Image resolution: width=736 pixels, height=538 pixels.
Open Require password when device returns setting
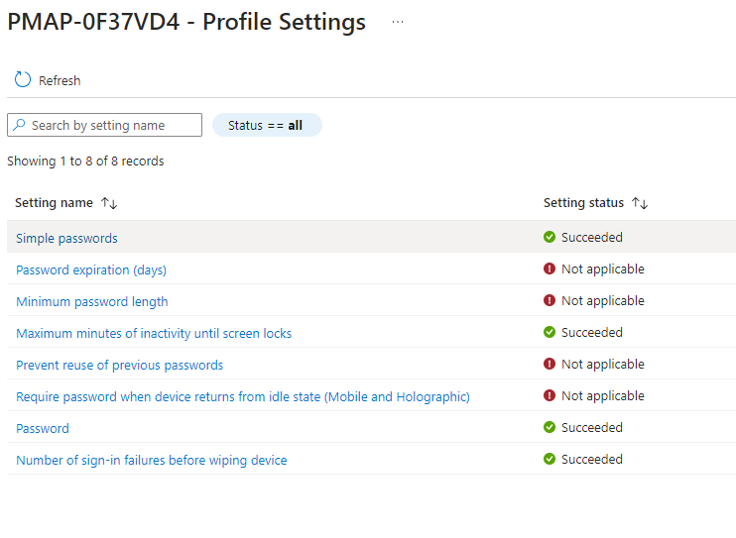click(243, 397)
